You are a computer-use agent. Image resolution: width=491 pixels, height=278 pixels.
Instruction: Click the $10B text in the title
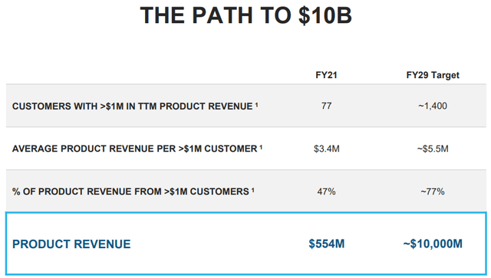click(325, 15)
